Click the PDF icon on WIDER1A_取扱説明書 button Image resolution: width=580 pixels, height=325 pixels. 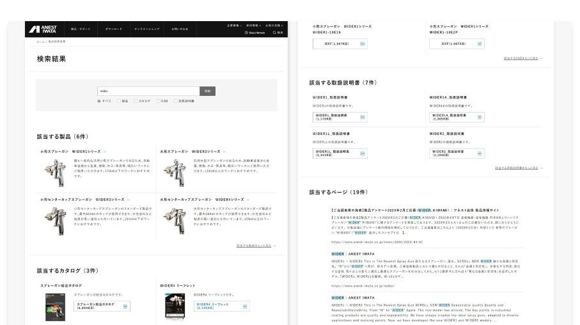tap(480, 117)
